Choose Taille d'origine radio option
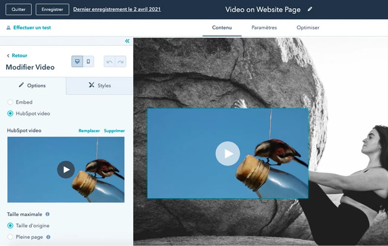 click(10, 226)
